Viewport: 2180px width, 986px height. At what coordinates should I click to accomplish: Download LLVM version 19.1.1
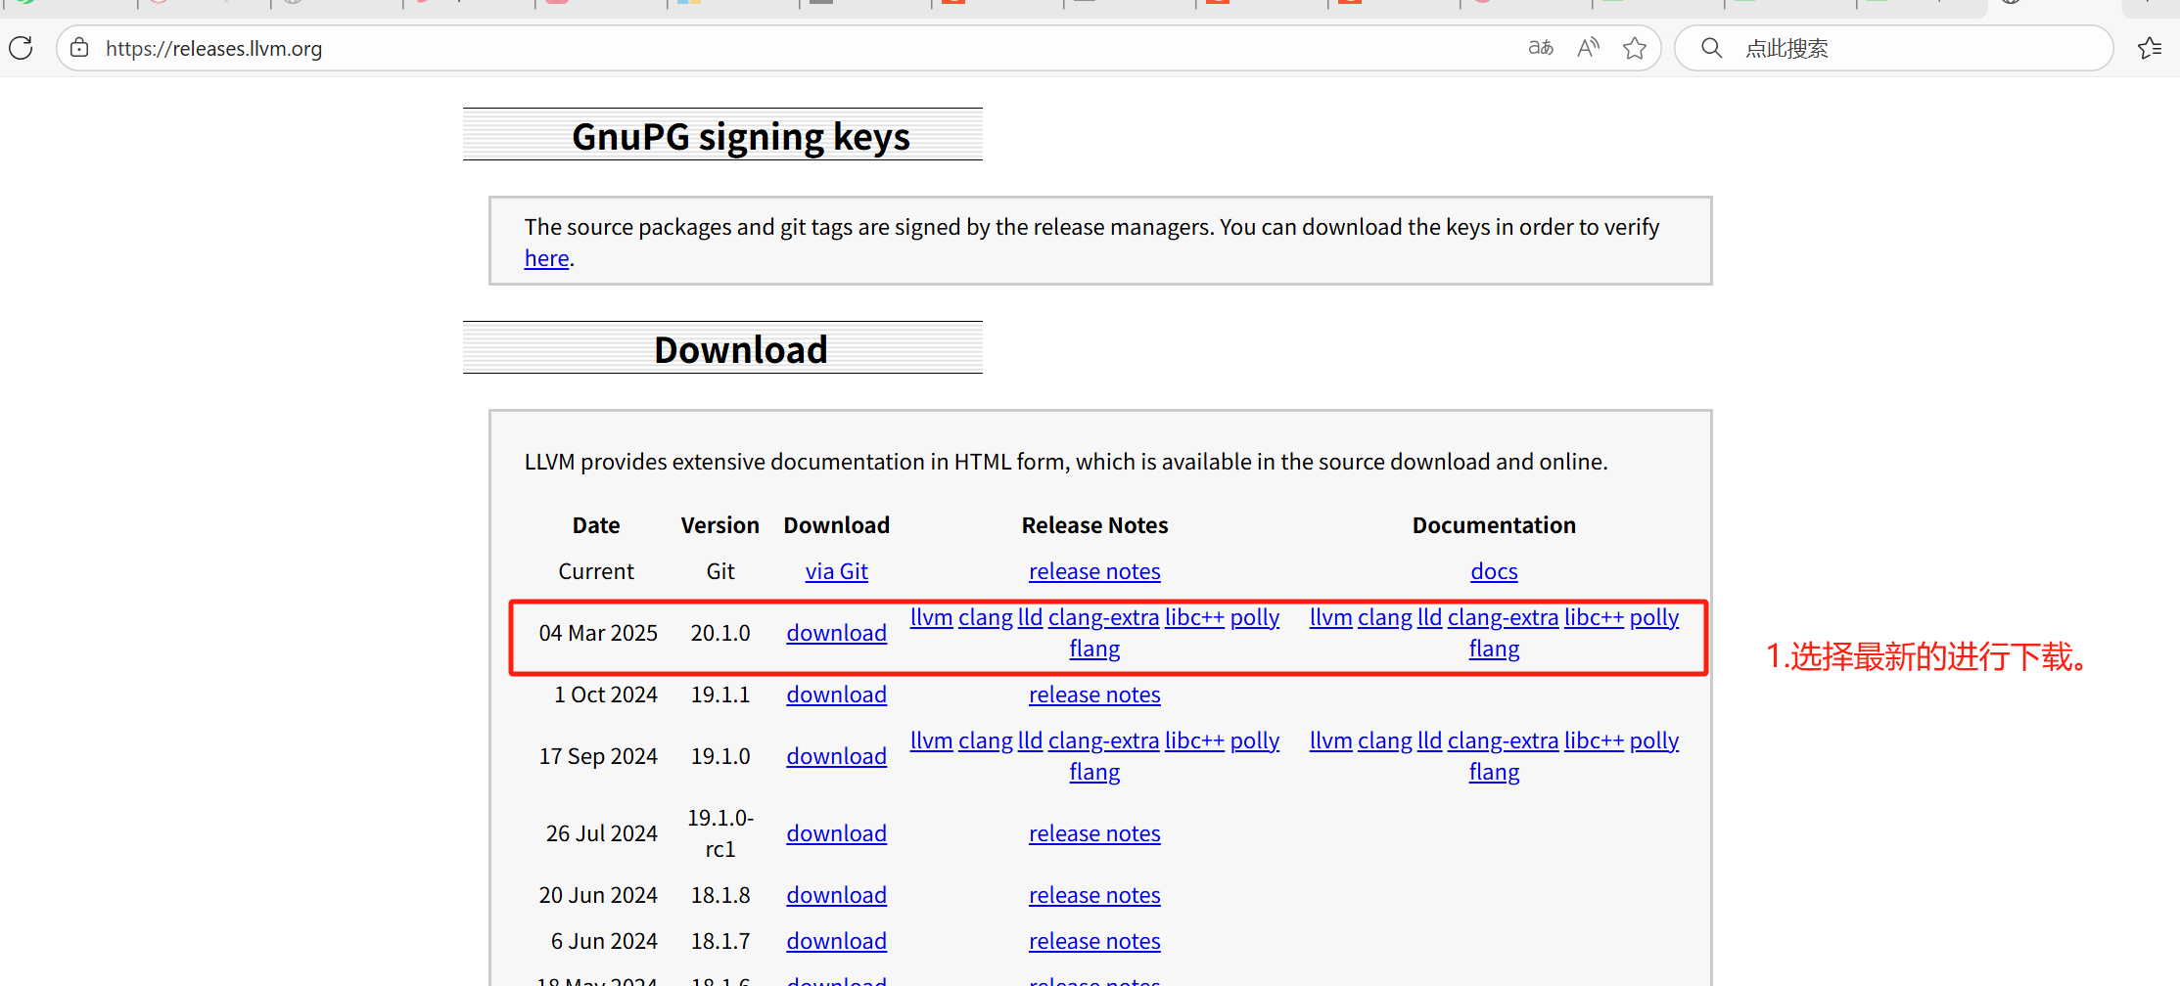click(x=836, y=695)
